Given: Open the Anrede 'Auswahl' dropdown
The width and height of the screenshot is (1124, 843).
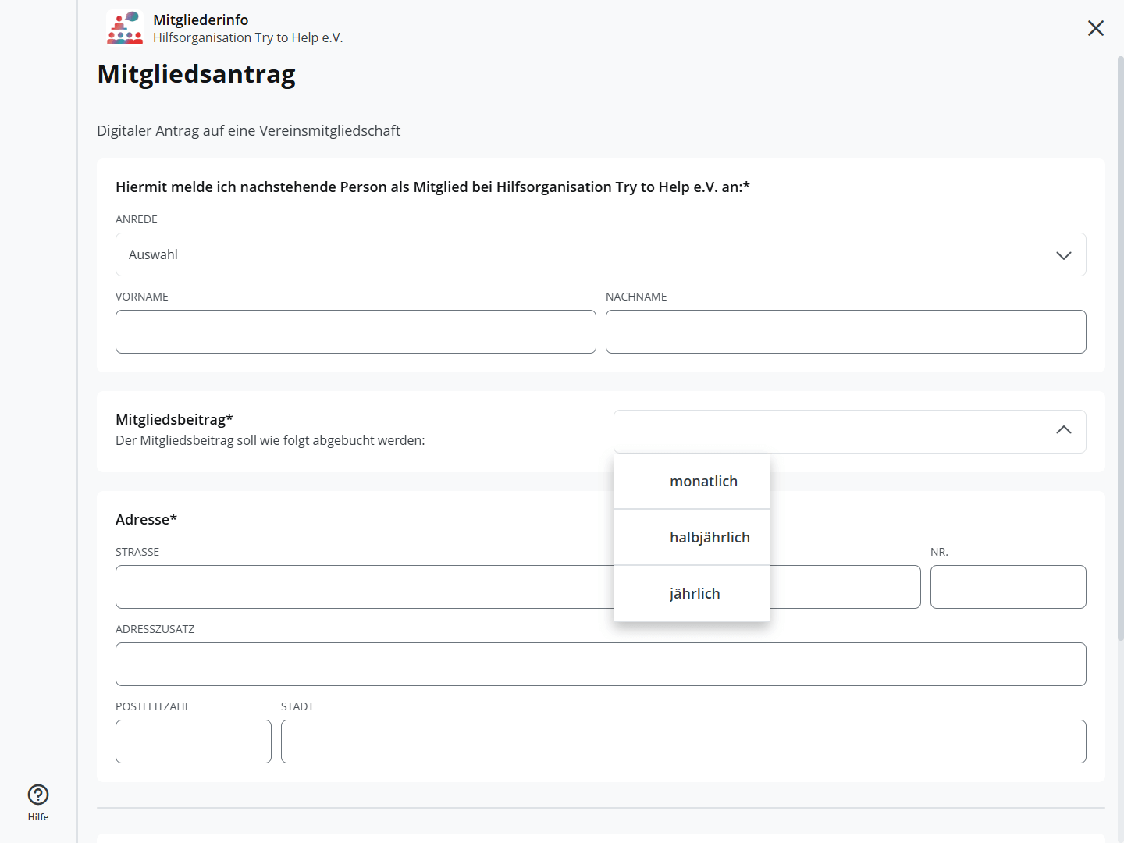Looking at the screenshot, I should pyautogui.click(x=599, y=254).
